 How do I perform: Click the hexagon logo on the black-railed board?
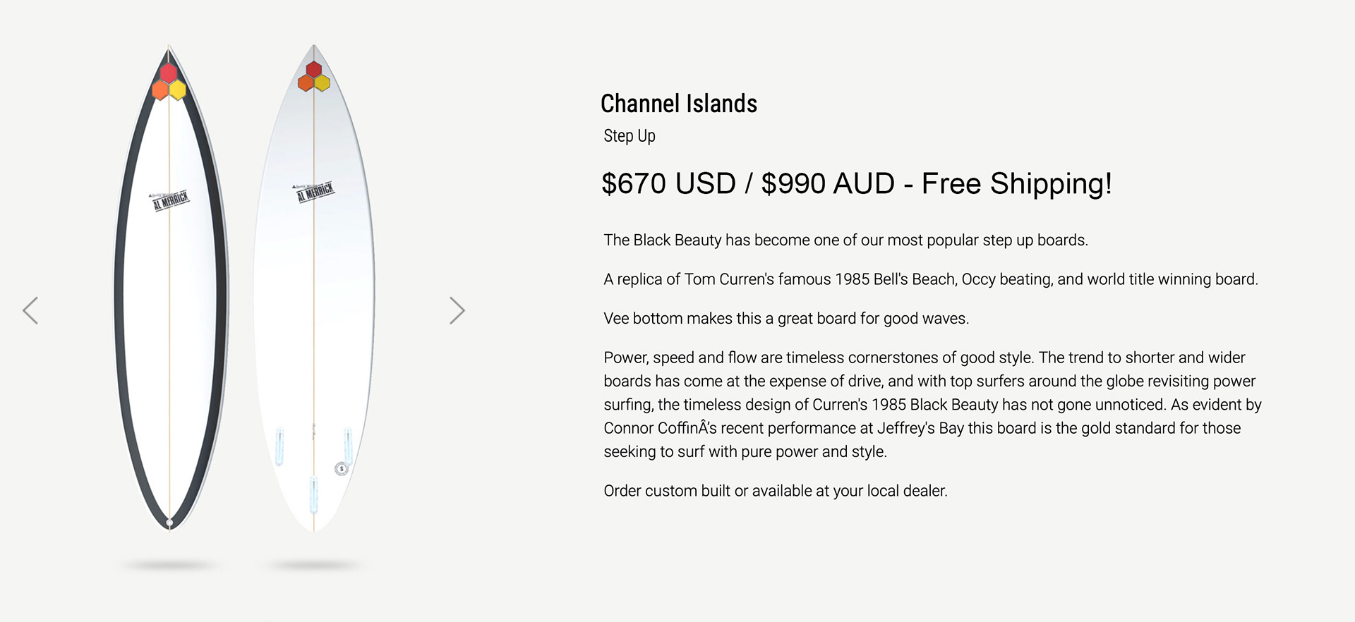[169, 82]
